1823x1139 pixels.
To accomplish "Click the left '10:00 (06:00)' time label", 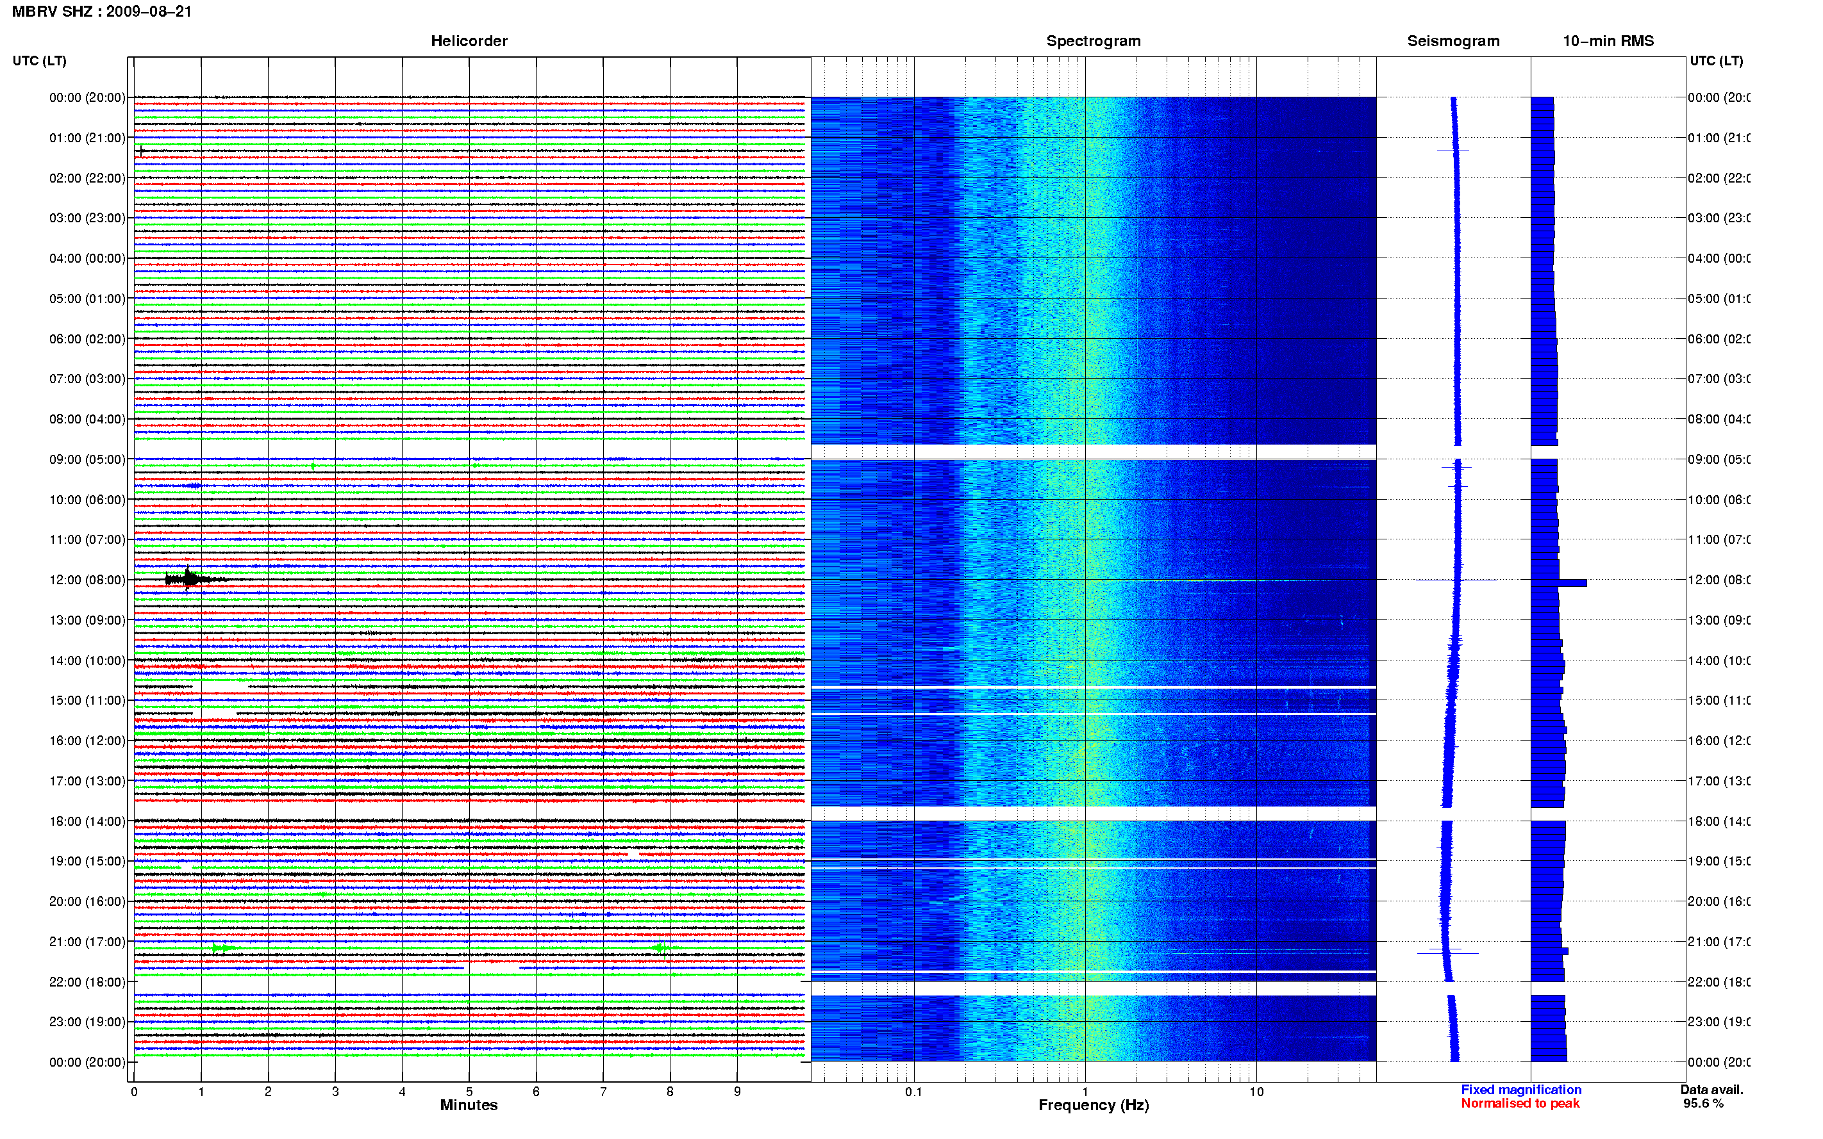I will point(87,500).
